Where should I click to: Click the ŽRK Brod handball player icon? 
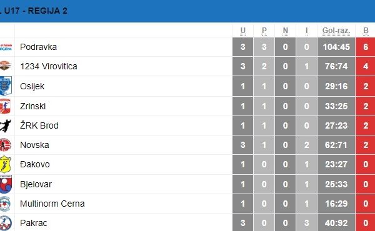pos(6,125)
